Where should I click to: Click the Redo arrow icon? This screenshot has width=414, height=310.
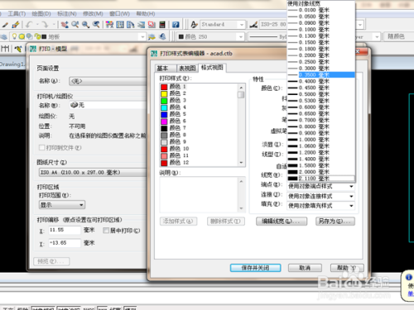point(45,25)
